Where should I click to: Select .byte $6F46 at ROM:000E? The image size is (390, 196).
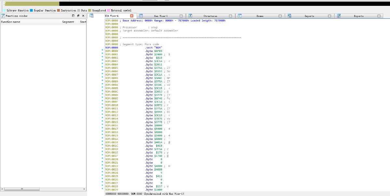tap(154, 98)
